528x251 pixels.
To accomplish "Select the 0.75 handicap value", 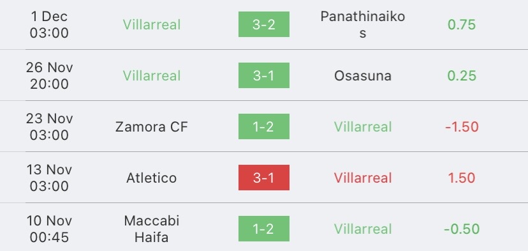I will (462, 24).
